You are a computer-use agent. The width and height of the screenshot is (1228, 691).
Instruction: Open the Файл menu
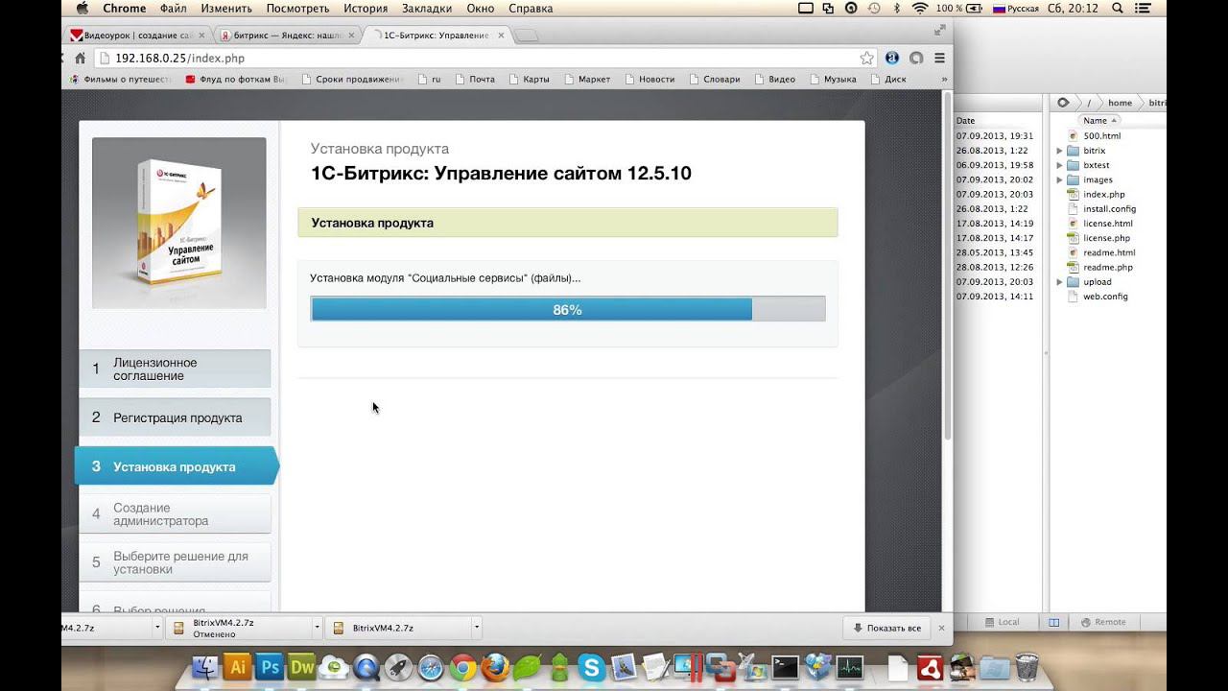[174, 9]
